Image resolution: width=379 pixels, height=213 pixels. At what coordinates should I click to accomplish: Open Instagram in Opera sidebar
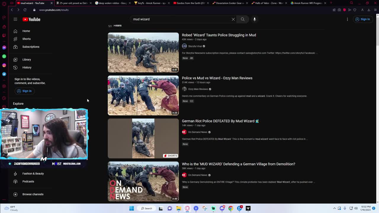(4, 65)
